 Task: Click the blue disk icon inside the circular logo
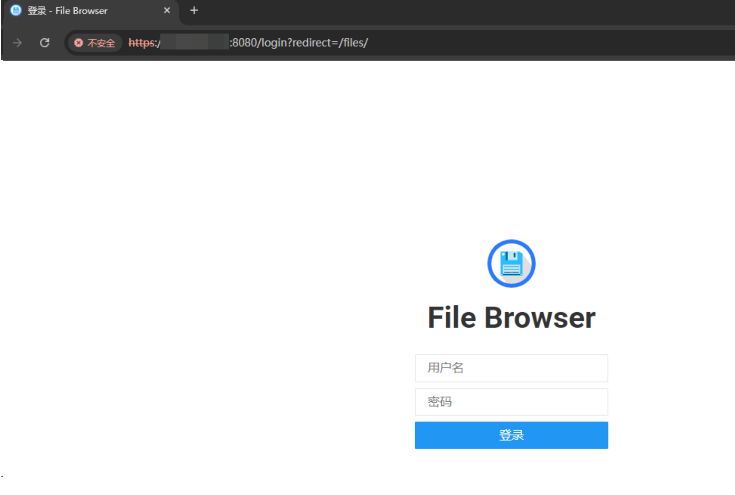pos(511,264)
